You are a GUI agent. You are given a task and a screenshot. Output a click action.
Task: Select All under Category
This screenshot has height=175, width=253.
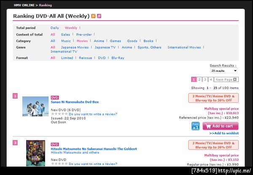coord(53,41)
